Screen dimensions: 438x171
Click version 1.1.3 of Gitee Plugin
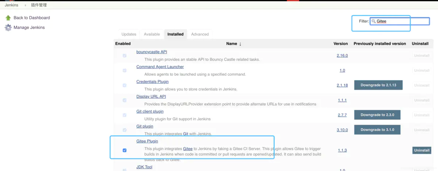[342, 150]
